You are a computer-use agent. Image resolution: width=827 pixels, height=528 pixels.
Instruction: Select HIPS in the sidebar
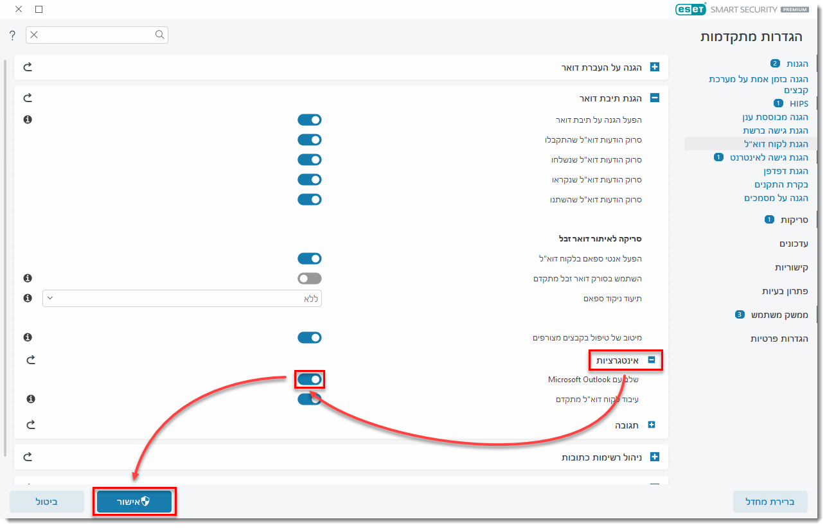799,103
